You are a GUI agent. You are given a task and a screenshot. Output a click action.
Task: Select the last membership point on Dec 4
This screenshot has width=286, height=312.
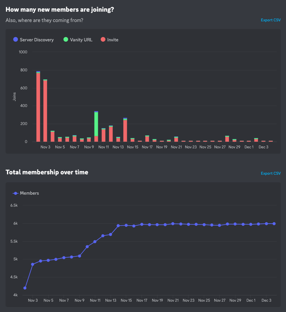pos(274,224)
